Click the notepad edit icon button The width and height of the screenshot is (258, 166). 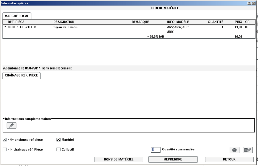click(248, 150)
